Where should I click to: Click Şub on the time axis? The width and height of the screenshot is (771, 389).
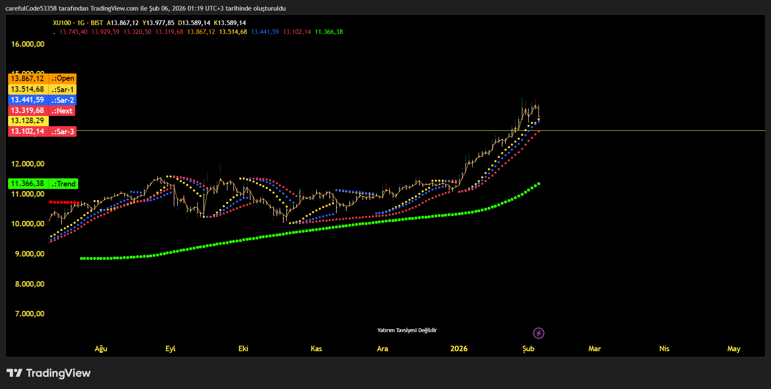(528, 349)
